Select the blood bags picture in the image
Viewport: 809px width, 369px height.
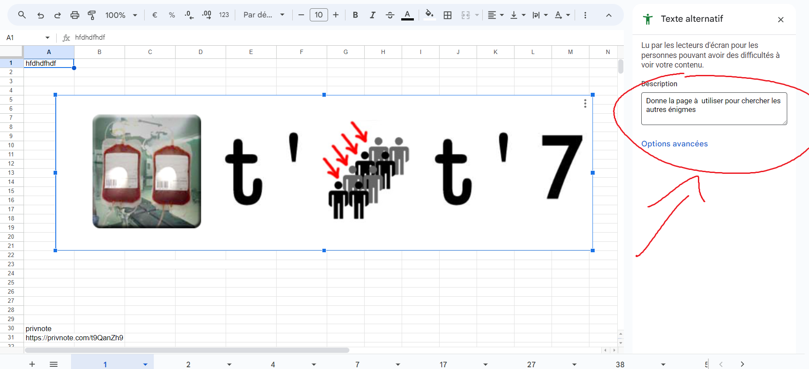click(x=147, y=171)
